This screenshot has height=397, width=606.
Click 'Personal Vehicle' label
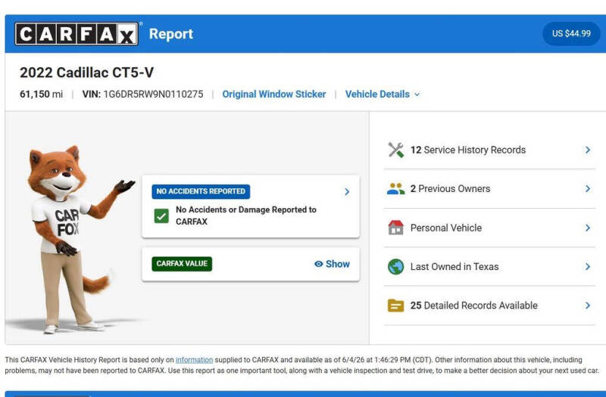coord(446,228)
